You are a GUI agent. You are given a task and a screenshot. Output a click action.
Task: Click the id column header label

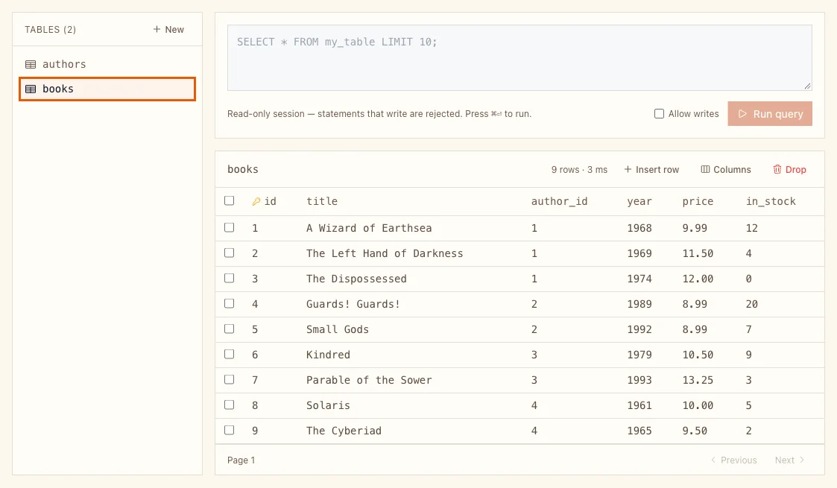270,201
